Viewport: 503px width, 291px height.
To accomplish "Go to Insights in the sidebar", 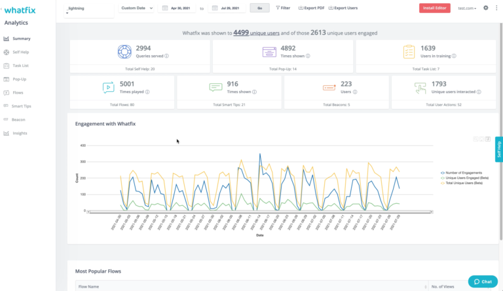I will tap(20, 133).
